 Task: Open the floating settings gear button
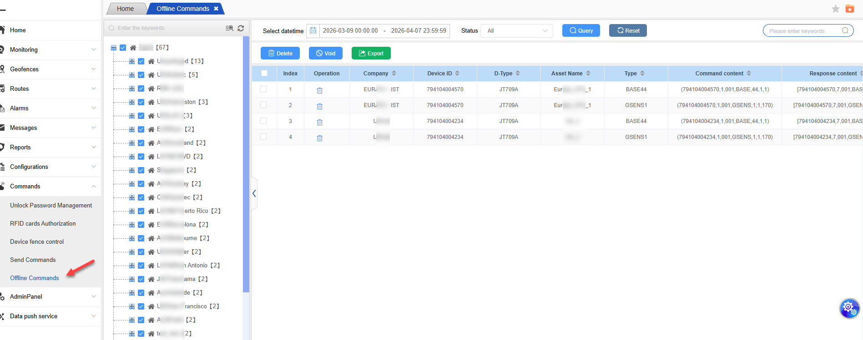(849, 308)
